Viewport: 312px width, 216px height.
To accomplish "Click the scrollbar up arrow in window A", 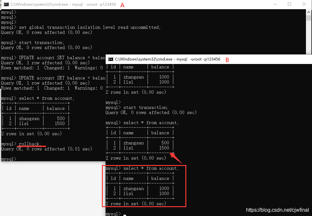I will pyautogui.click(x=309, y=12).
